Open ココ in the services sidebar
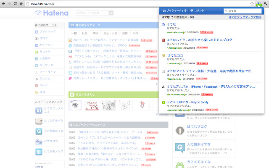The height and width of the screenshot is (168, 269). click(42, 92)
